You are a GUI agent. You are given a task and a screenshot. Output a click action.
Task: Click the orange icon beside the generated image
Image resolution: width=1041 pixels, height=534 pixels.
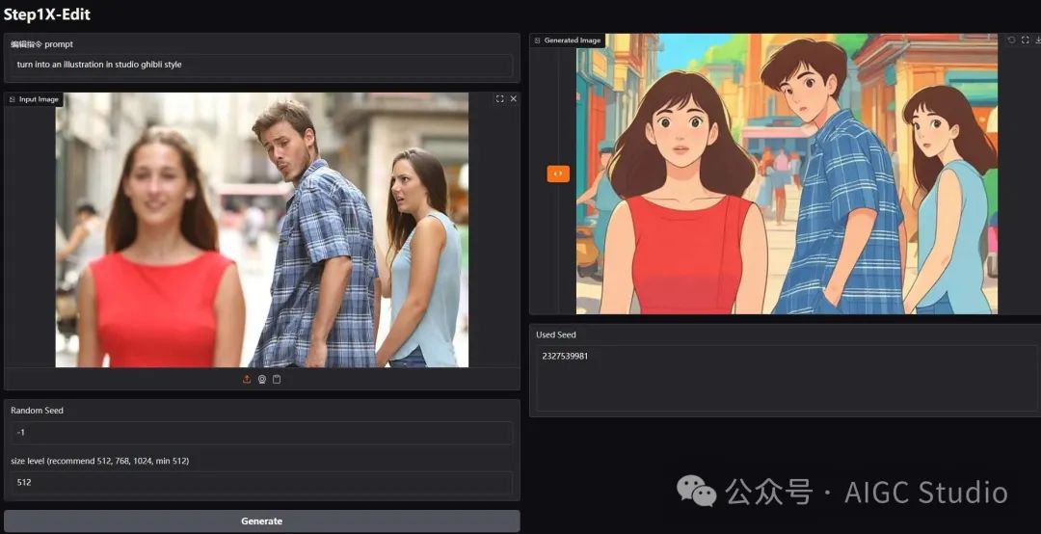coord(558,174)
